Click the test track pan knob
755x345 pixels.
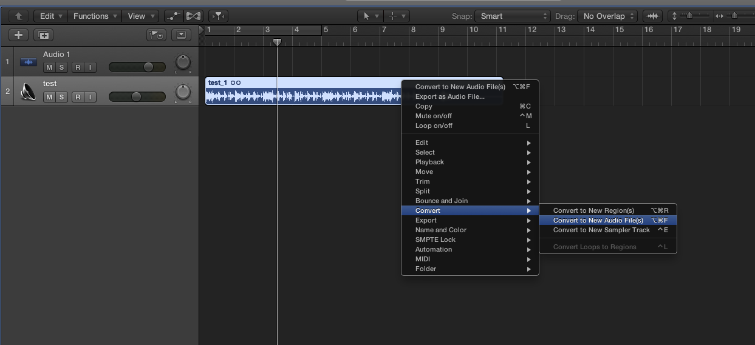[x=183, y=92]
